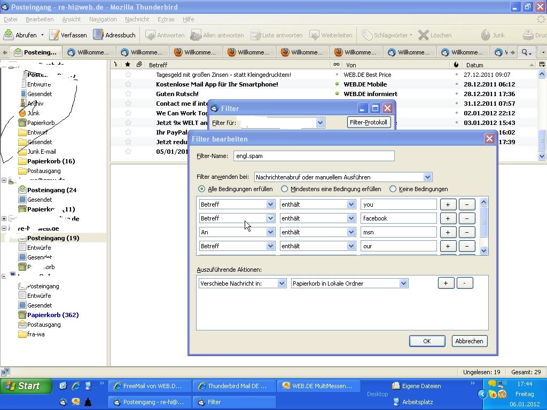
Task: Open Verfassen to compose a message
Action: 68,35
